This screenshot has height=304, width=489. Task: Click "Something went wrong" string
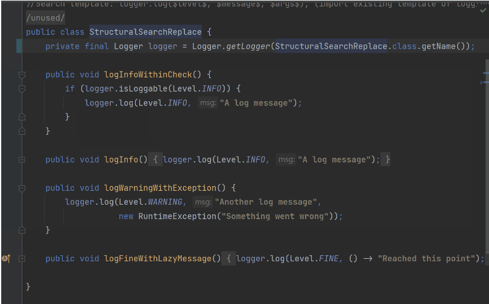(276, 217)
